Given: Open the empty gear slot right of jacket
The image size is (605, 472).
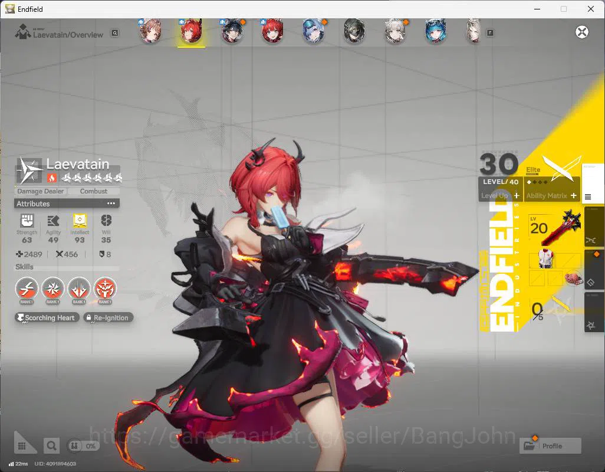Looking at the screenshot, I should pyautogui.click(x=570, y=260).
